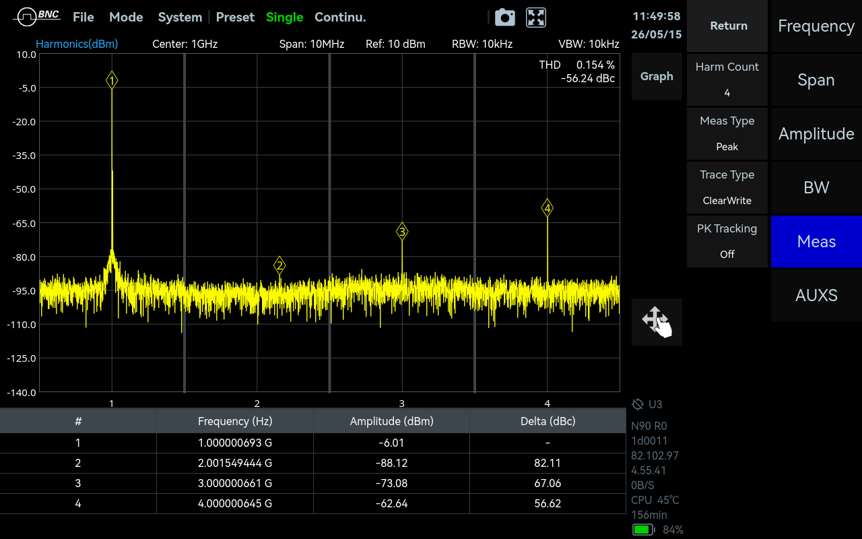Click delta cell 56.62
This screenshot has height=539, width=862.
tap(548, 503)
